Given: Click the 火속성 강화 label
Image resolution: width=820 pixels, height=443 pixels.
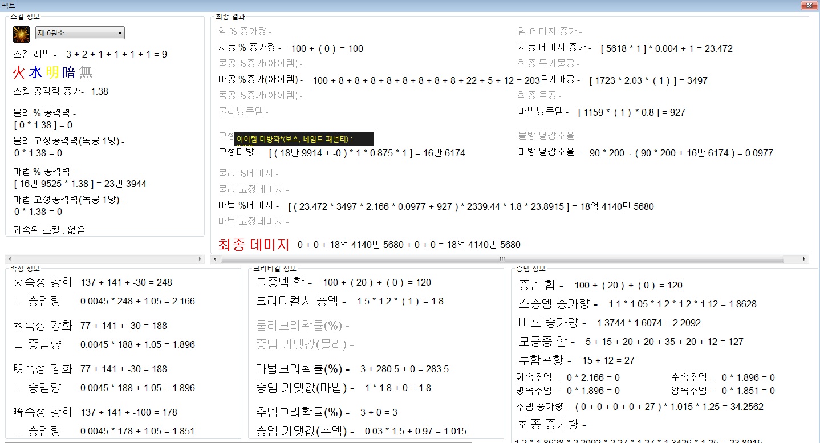Looking at the screenshot, I should click(43, 282).
